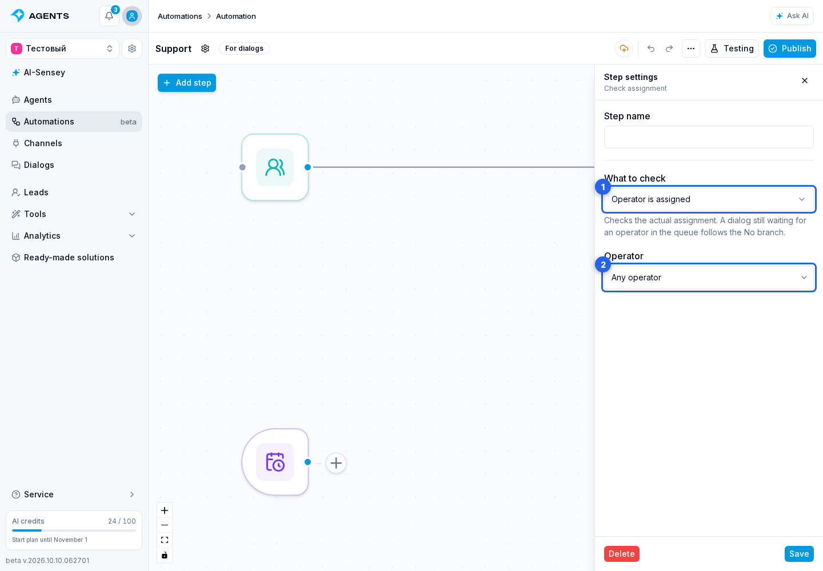Expand the Analytics menu
Screen dimensions: 823x571
pyautogui.click(x=74, y=236)
